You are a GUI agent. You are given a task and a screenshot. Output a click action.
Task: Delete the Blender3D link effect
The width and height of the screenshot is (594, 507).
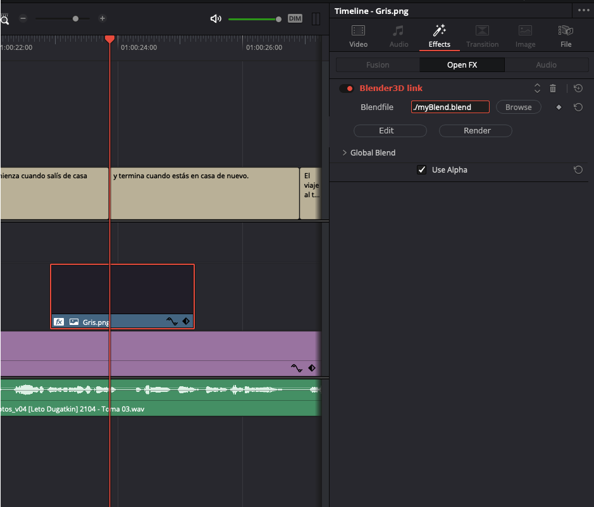point(553,89)
